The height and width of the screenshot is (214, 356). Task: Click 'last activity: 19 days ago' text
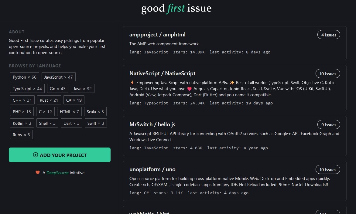pyautogui.click(x=241, y=103)
